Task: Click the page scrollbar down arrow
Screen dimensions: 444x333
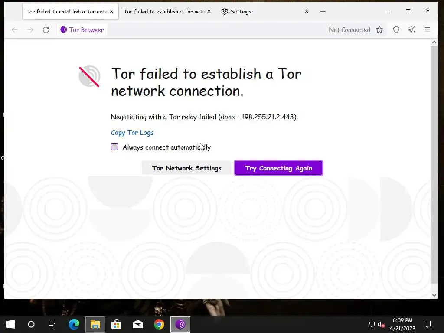Action: coord(434,295)
